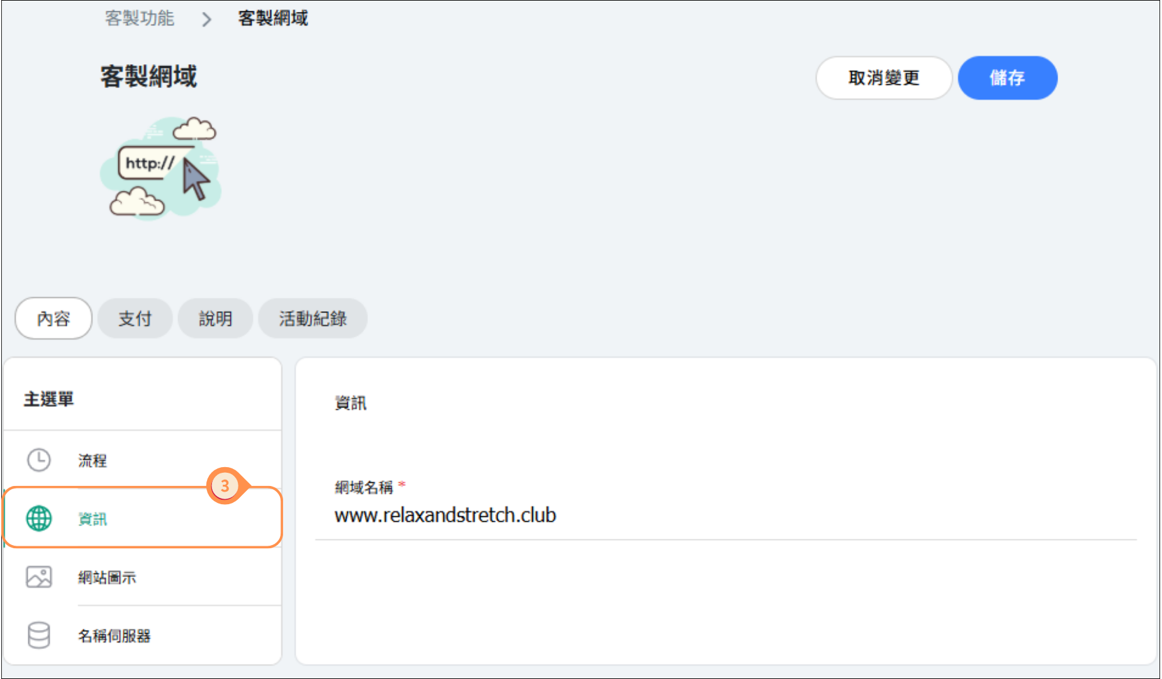View the 活動紀錄 tab
The height and width of the screenshot is (679, 1162).
(x=313, y=319)
